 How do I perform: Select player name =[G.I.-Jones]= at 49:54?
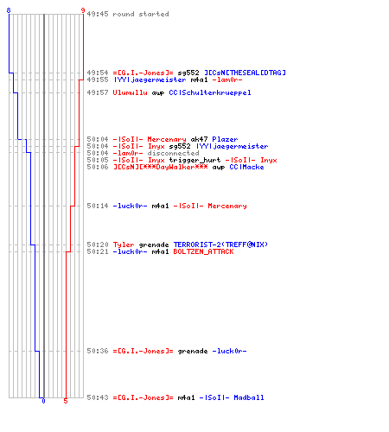(143, 73)
